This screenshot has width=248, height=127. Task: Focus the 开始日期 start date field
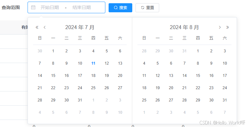[x=50, y=7]
